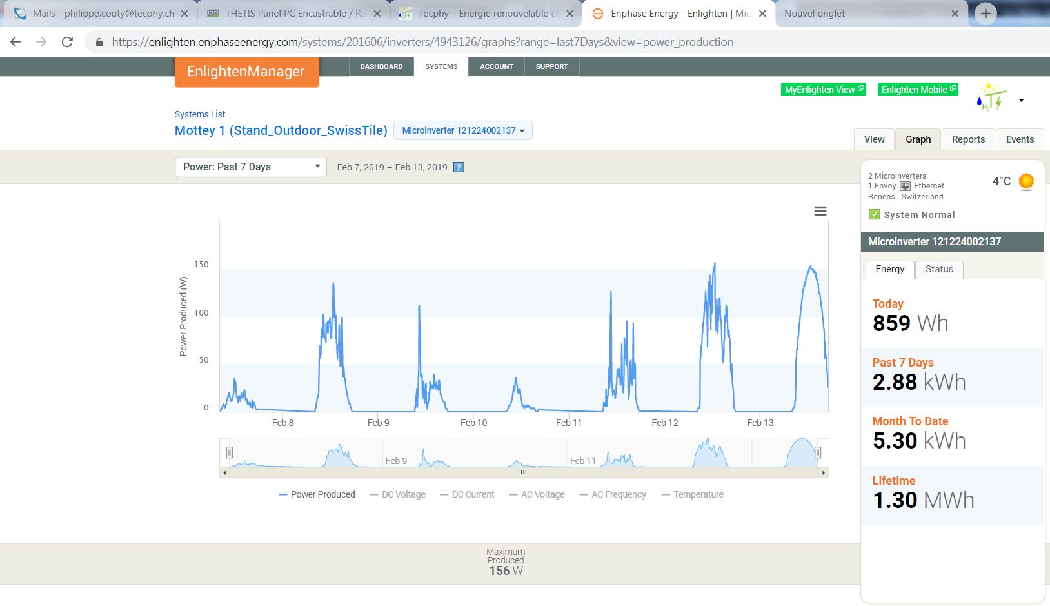The width and height of the screenshot is (1050, 606).
Task: Go to Systems List link
Action: click(200, 114)
